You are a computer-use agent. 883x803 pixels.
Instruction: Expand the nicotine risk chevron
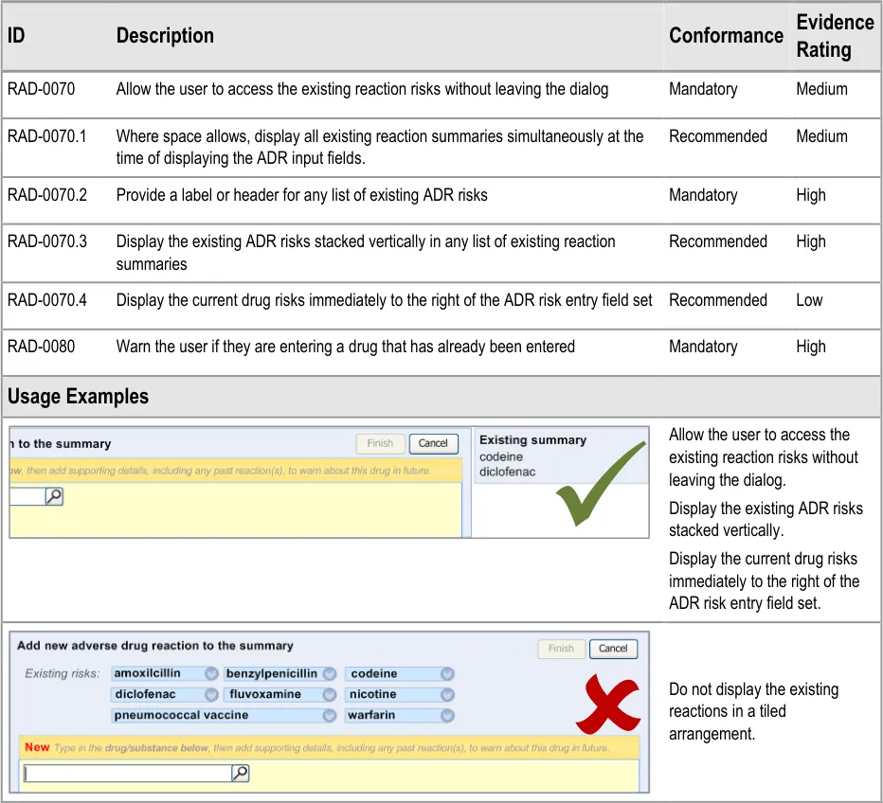[447, 695]
